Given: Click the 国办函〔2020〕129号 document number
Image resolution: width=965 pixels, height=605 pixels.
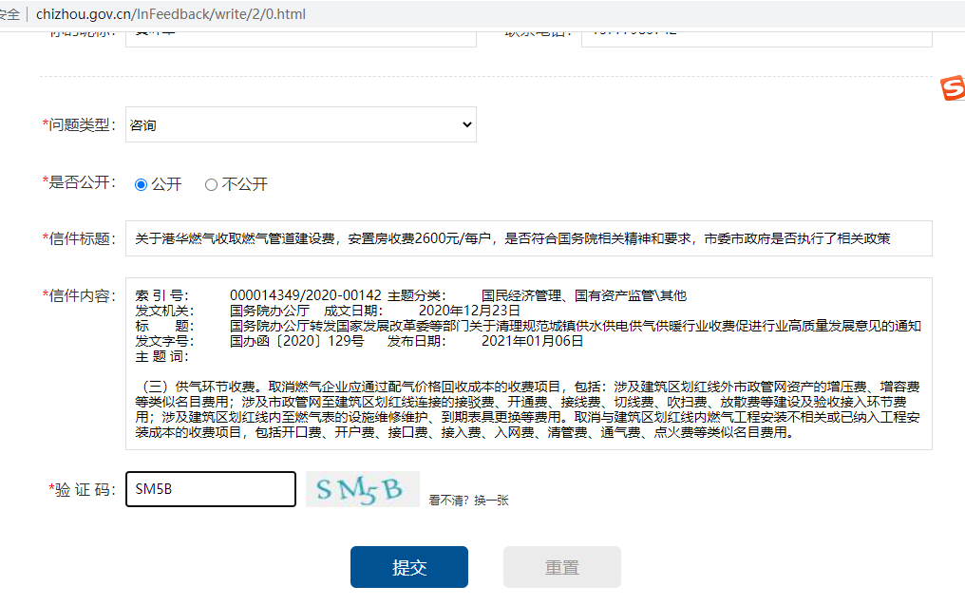Looking at the screenshot, I should coord(297,341).
